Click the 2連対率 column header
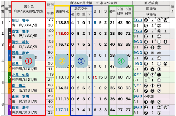Screen dimensions: 176x116 click(120, 11)
